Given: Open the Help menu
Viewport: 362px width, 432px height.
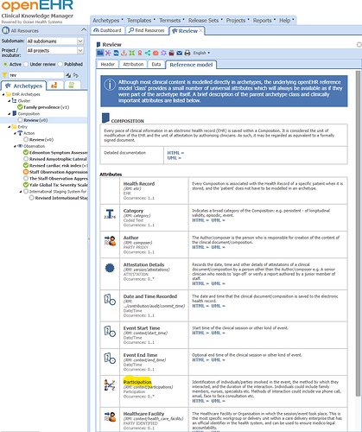Looking at the screenshot, I should (x=287, y=21).
